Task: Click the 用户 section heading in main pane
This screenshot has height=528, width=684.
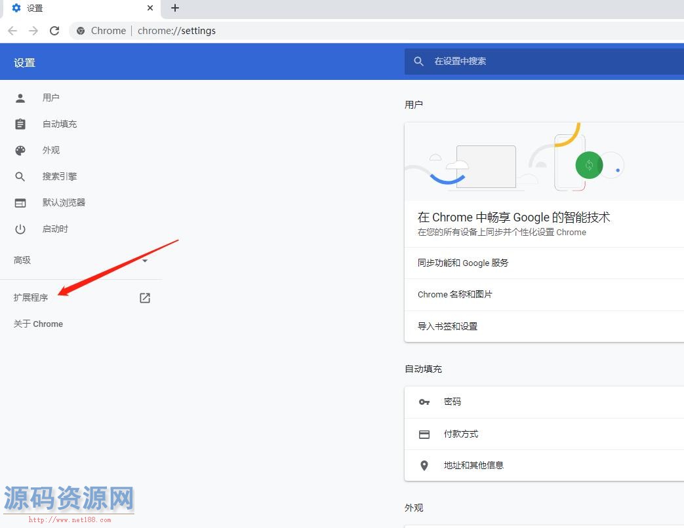Action: [414, 105]
